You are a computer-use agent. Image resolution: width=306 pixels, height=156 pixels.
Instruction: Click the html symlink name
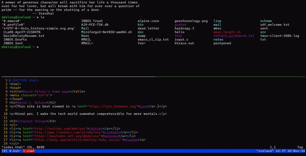[x=178, y=36]
